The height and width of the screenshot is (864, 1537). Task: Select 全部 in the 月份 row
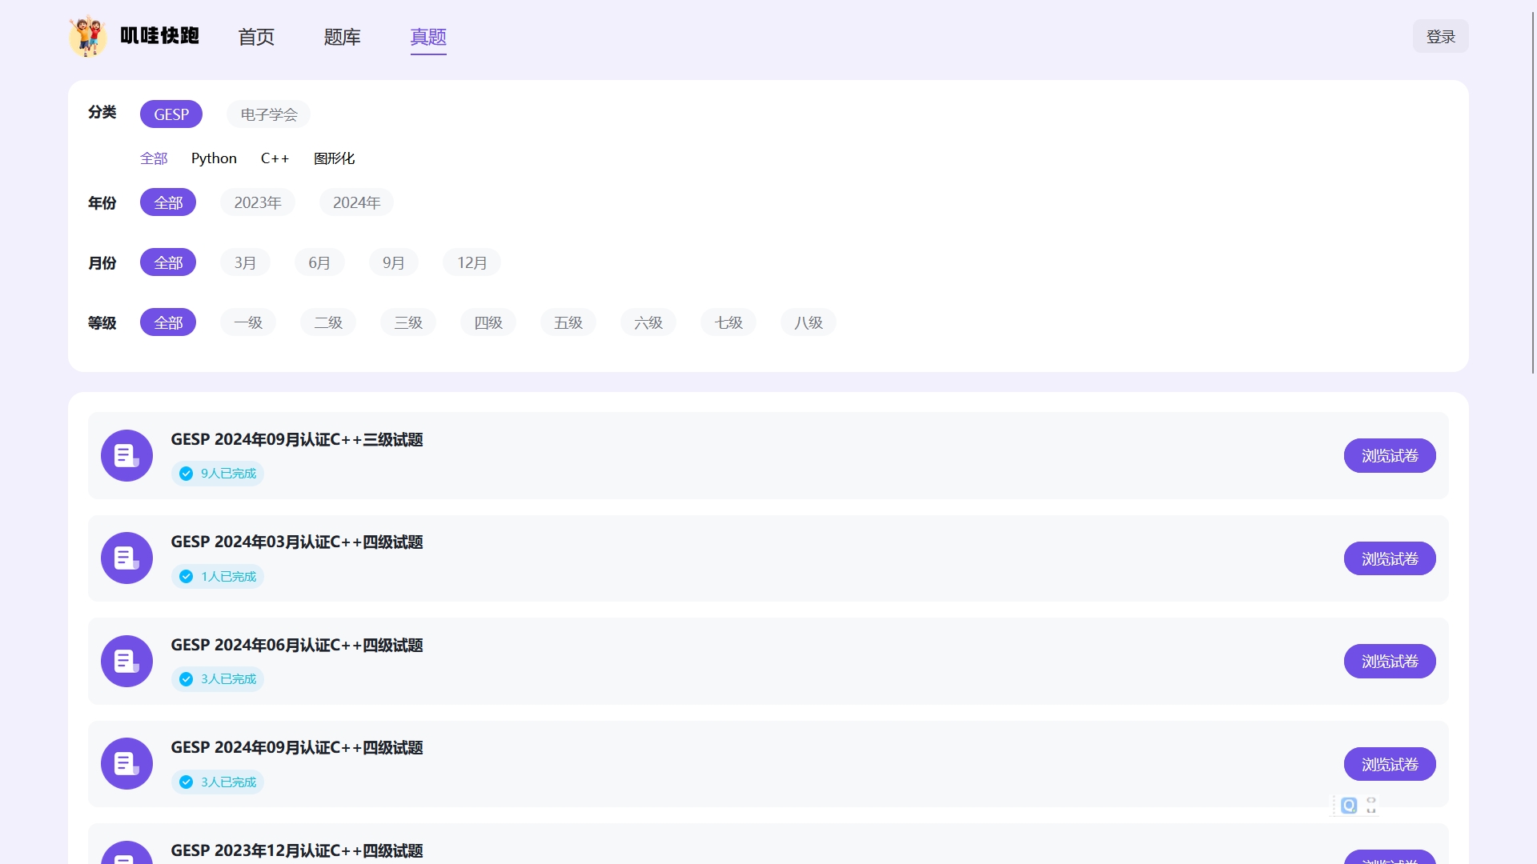click(168, 262)
